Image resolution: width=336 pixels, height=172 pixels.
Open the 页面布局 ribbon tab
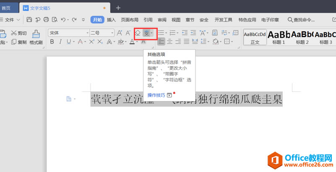click(x=130, y=20)
